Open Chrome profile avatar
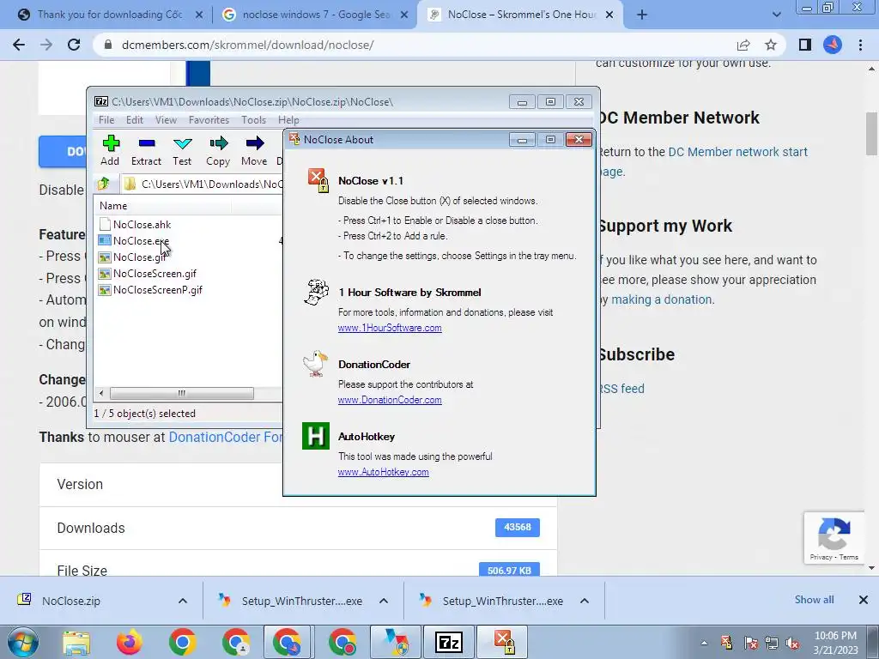 tap(833, 45)
